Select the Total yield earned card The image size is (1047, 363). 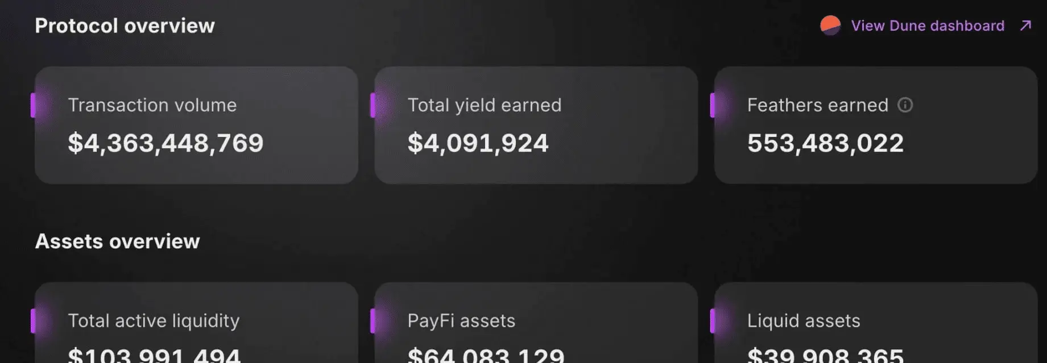pyautogui.click(x=536, y=125)
